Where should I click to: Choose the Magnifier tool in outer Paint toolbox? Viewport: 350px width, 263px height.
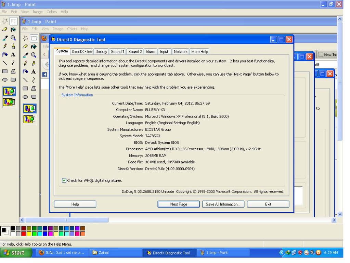click(x=13, y=38)
